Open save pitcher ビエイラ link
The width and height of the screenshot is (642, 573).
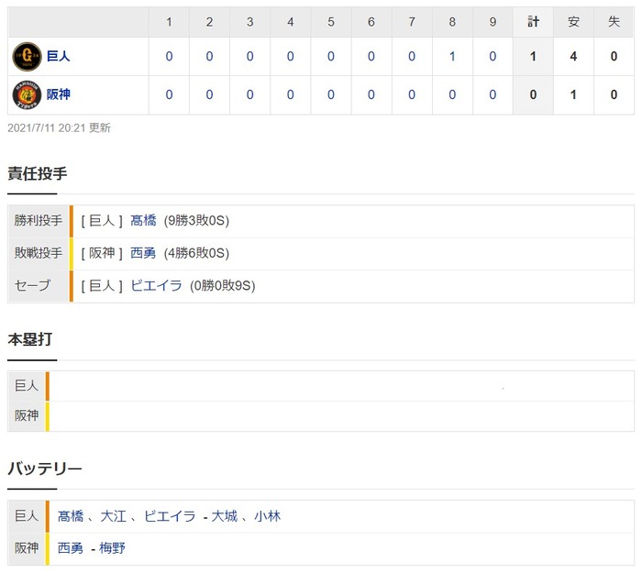point(155,285)
